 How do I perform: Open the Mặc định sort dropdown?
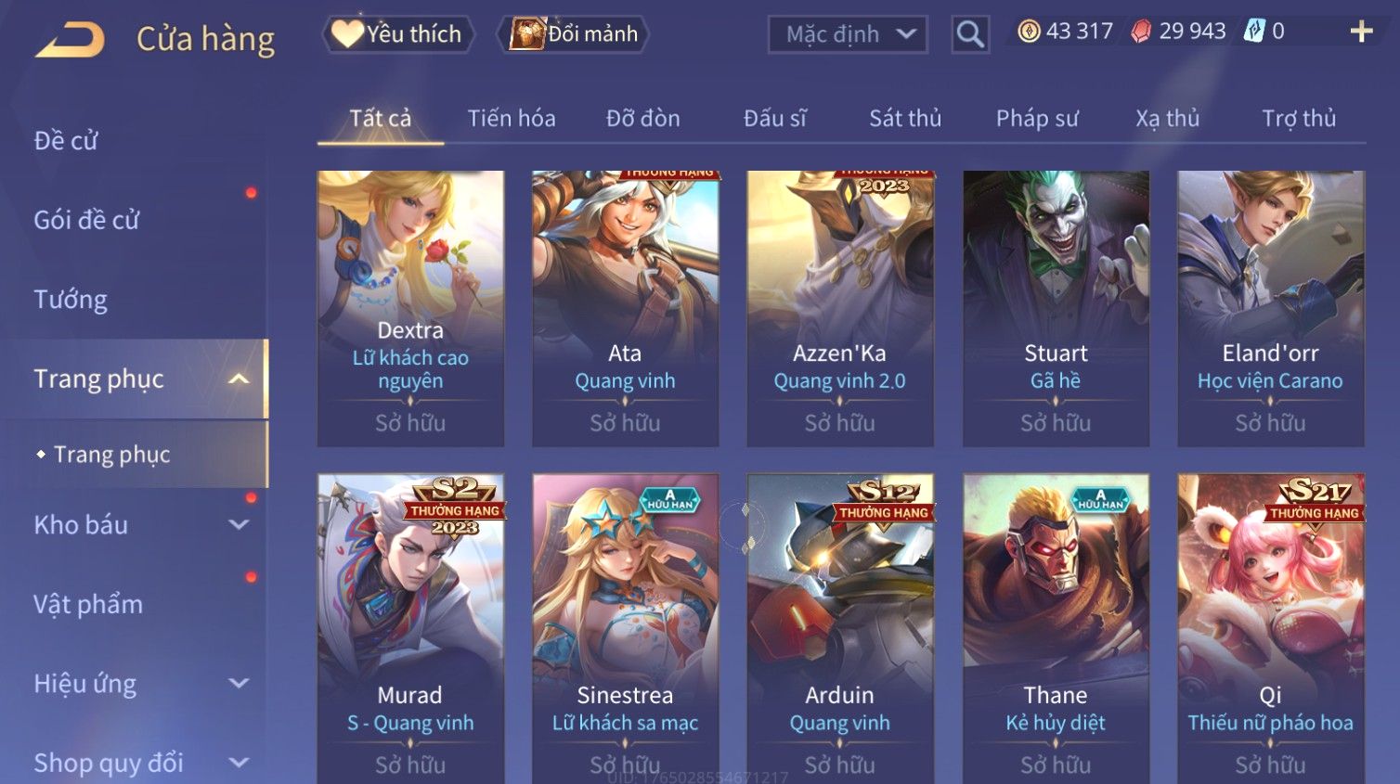(x=848, y=34)
